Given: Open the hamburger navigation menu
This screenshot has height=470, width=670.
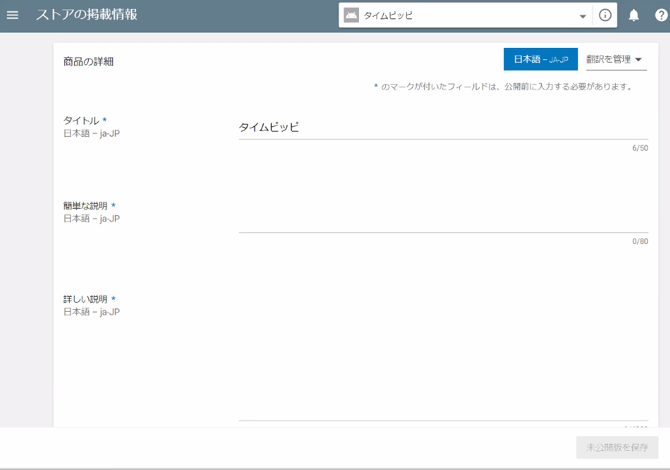Looking at the screenshot, I should 12,15.
